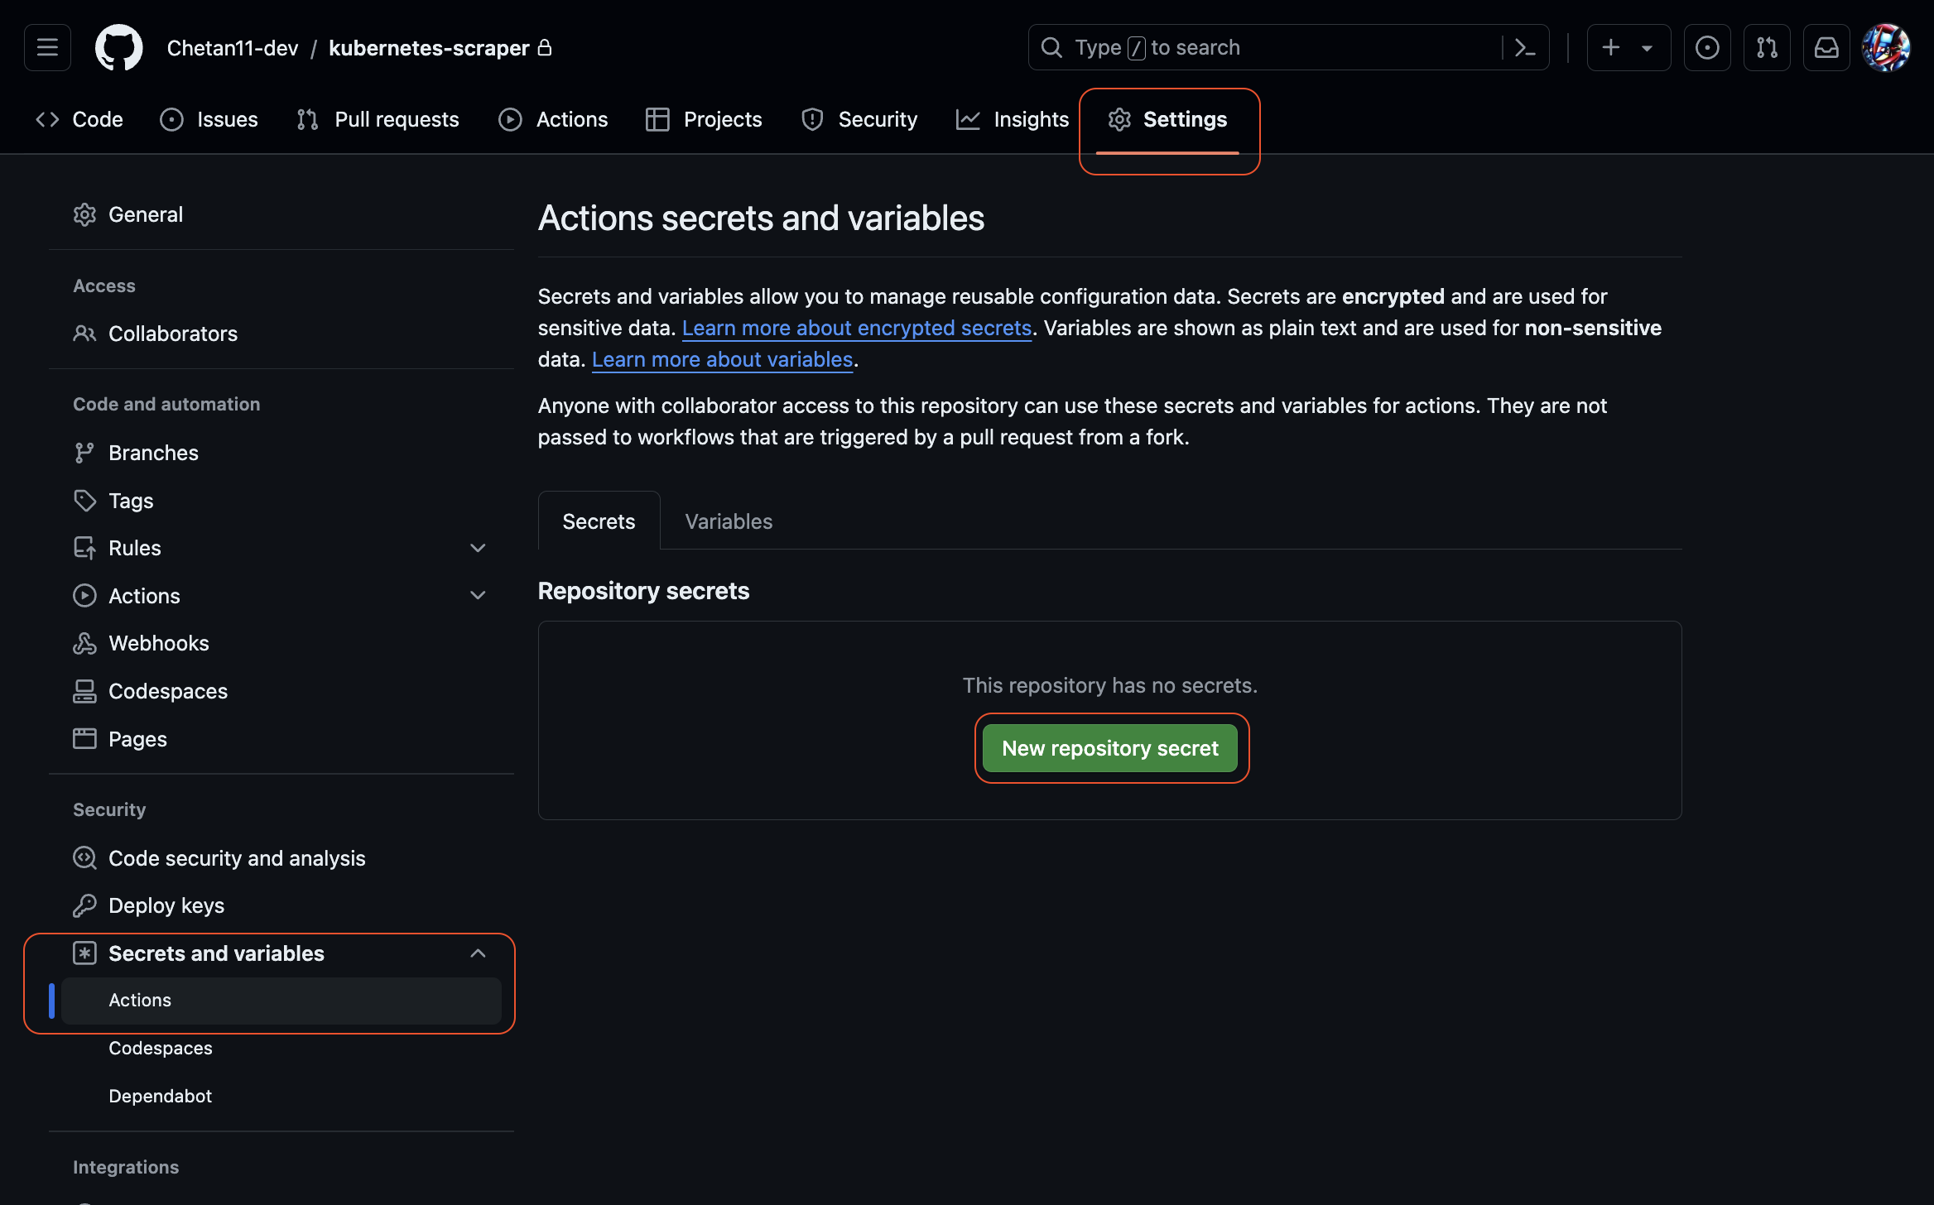Collapse Secrets and variables section
The image size is (1934, 1205).
click(478, 953)
